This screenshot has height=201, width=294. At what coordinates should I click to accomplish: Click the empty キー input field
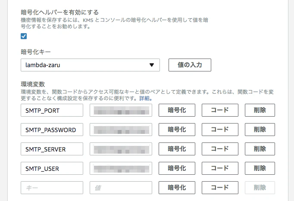coord(52,188)
